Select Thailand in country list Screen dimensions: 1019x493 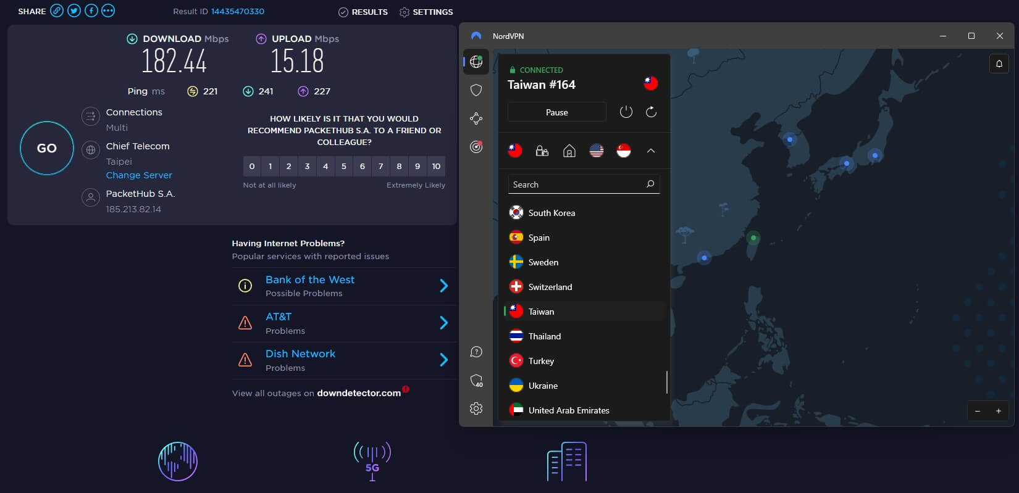click(x=584, y=336)
